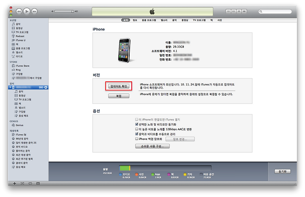This screenshot has width=305, height=197.
Task: Switch to the 사진 tab
Action: [219, 20]
